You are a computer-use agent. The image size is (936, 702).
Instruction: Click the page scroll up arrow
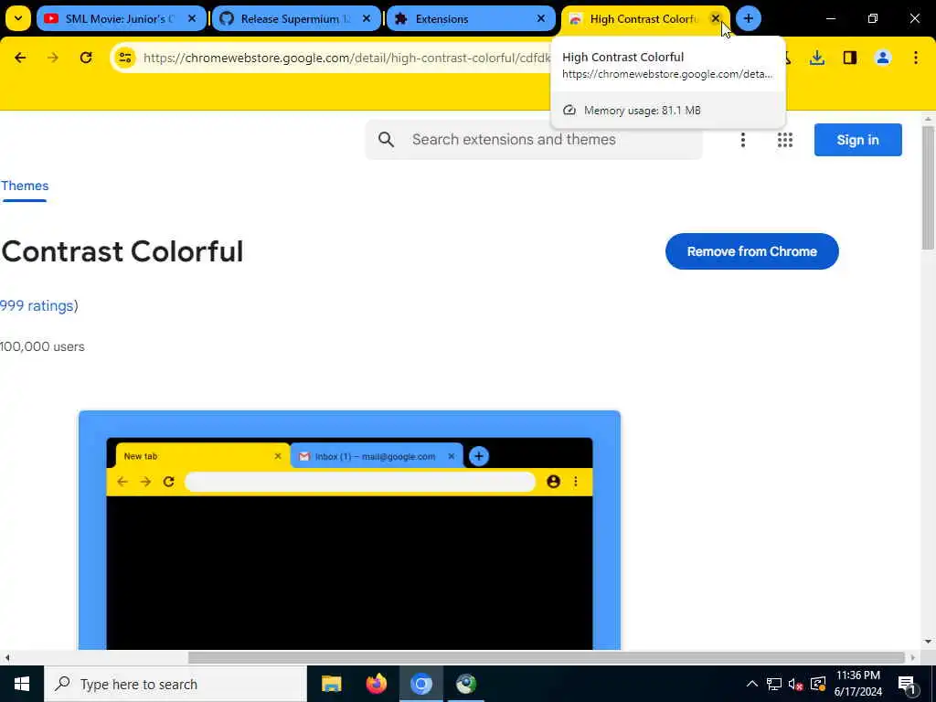click(928, 120)
